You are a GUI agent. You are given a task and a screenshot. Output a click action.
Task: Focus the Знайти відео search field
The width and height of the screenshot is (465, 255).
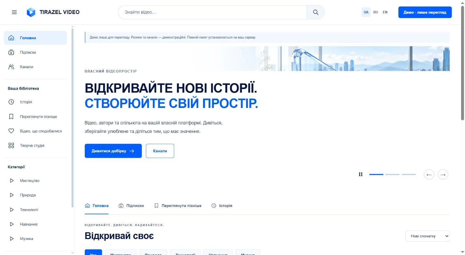click(212, 12)
